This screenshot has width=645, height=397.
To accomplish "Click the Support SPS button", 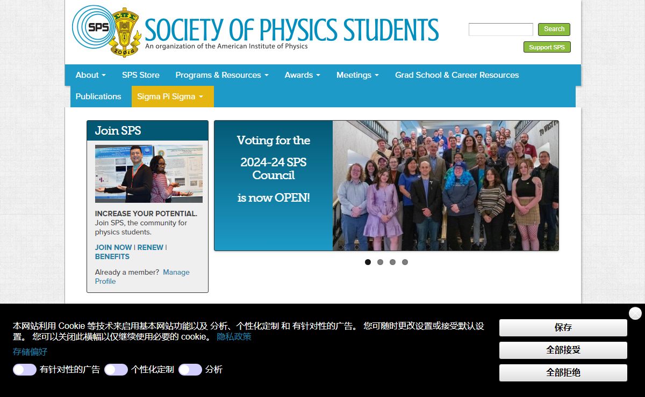I will pyautogui.click(x=547, y=47).
